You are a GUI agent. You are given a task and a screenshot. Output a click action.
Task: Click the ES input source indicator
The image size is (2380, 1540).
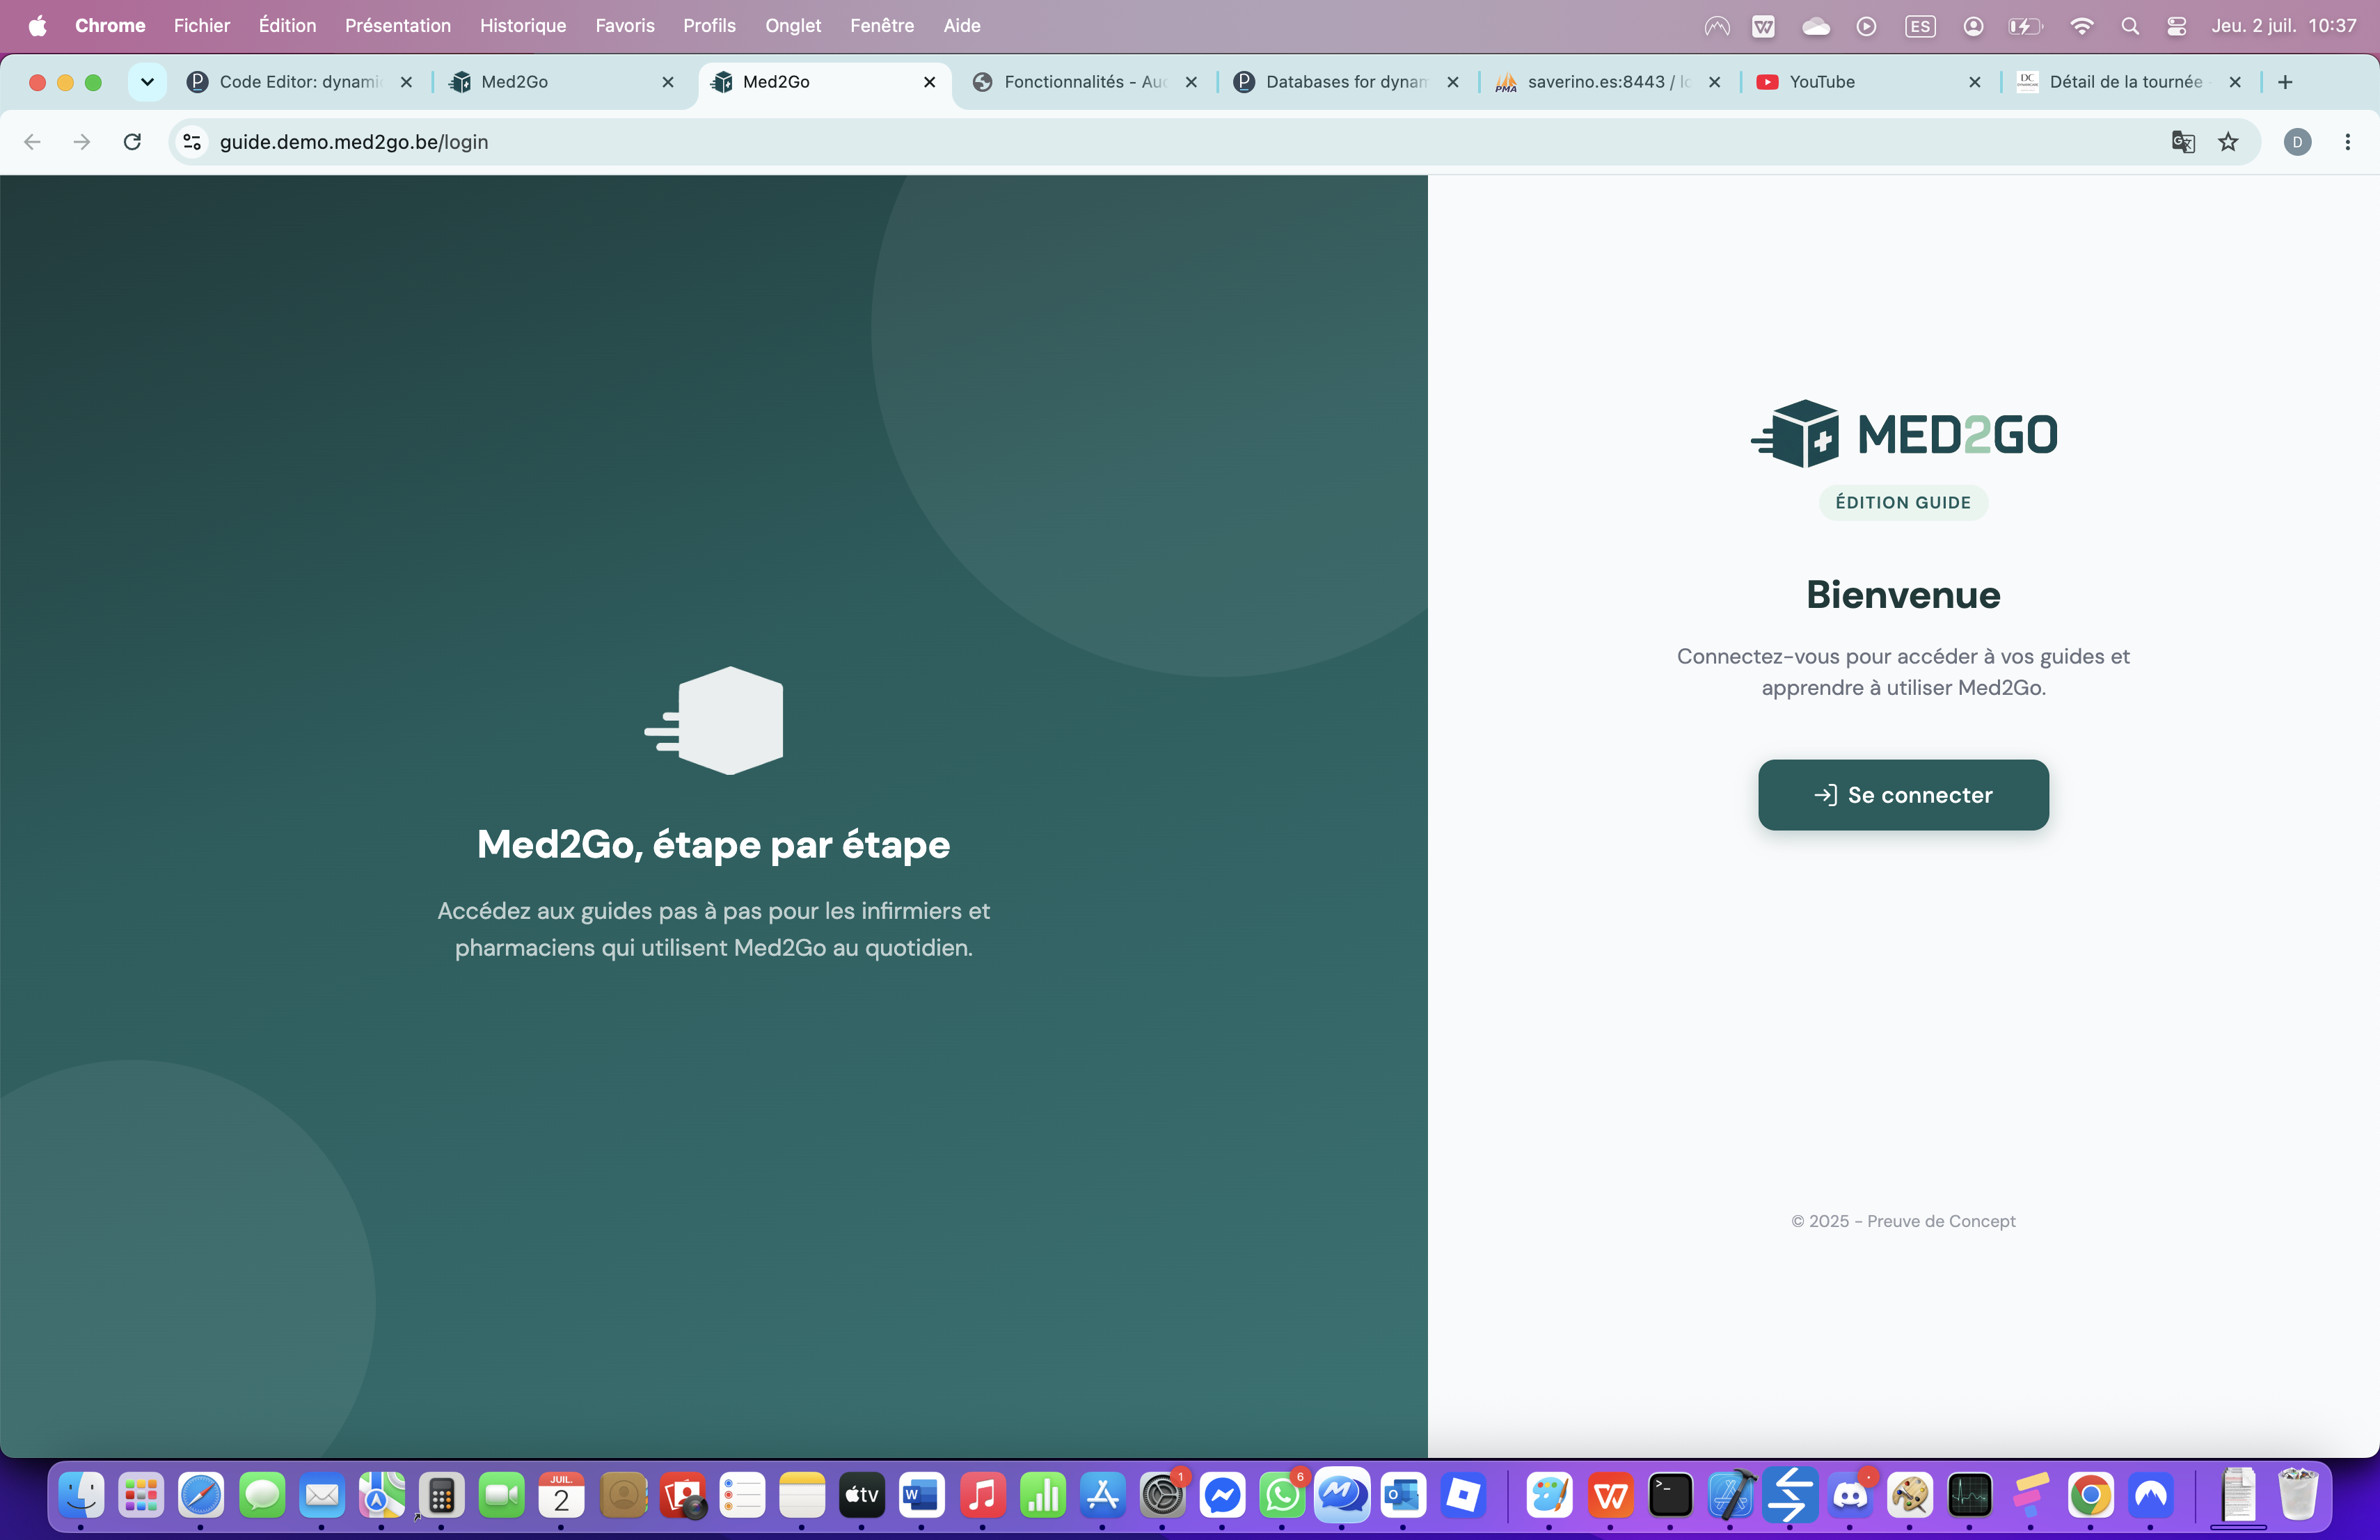pyautogui.click(x=1920, y=26)
